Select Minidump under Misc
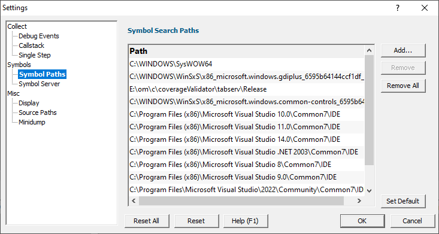Image resolution: width=439 pixels, height=234 pixels. click(32, 122)
